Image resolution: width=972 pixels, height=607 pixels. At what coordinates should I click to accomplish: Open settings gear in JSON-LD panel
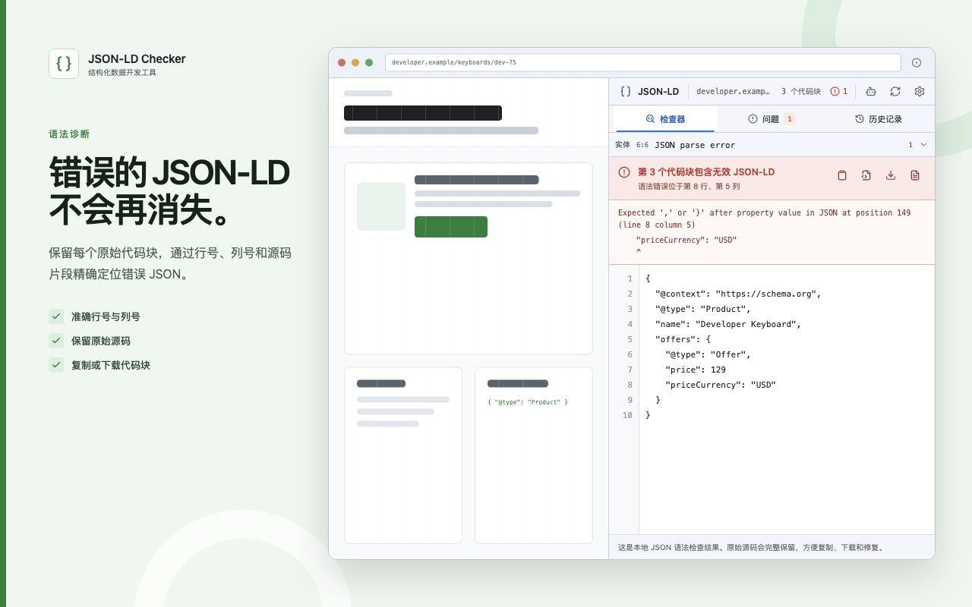pos(920,91)
